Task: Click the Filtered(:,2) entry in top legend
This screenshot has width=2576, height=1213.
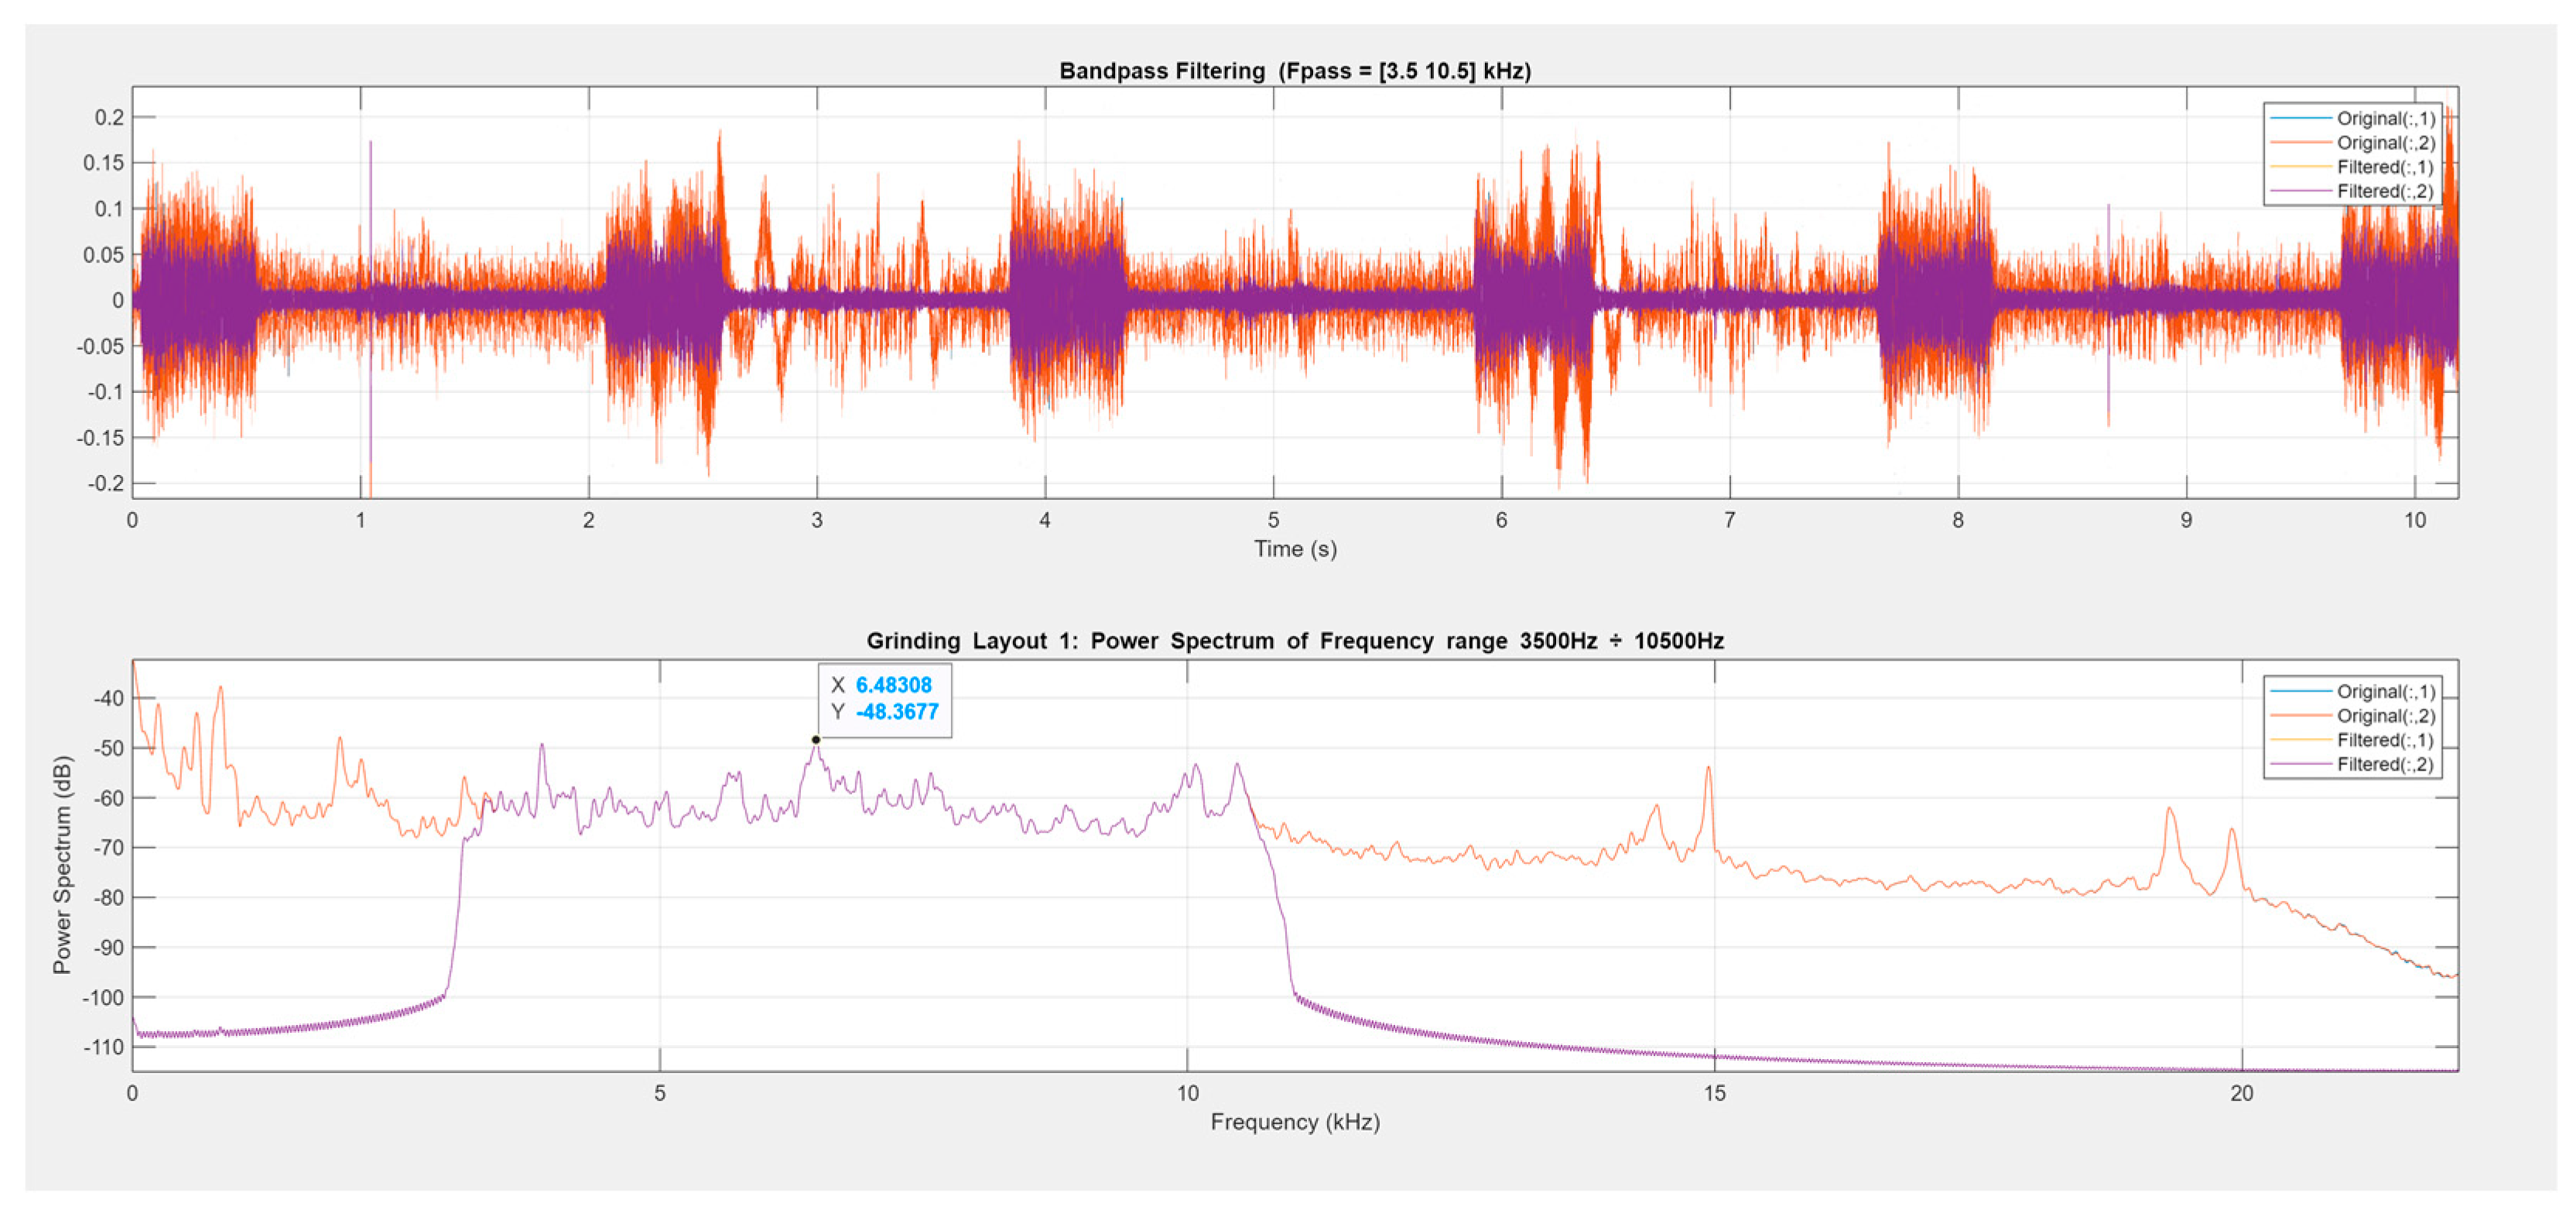Action: coord(2384,191)
